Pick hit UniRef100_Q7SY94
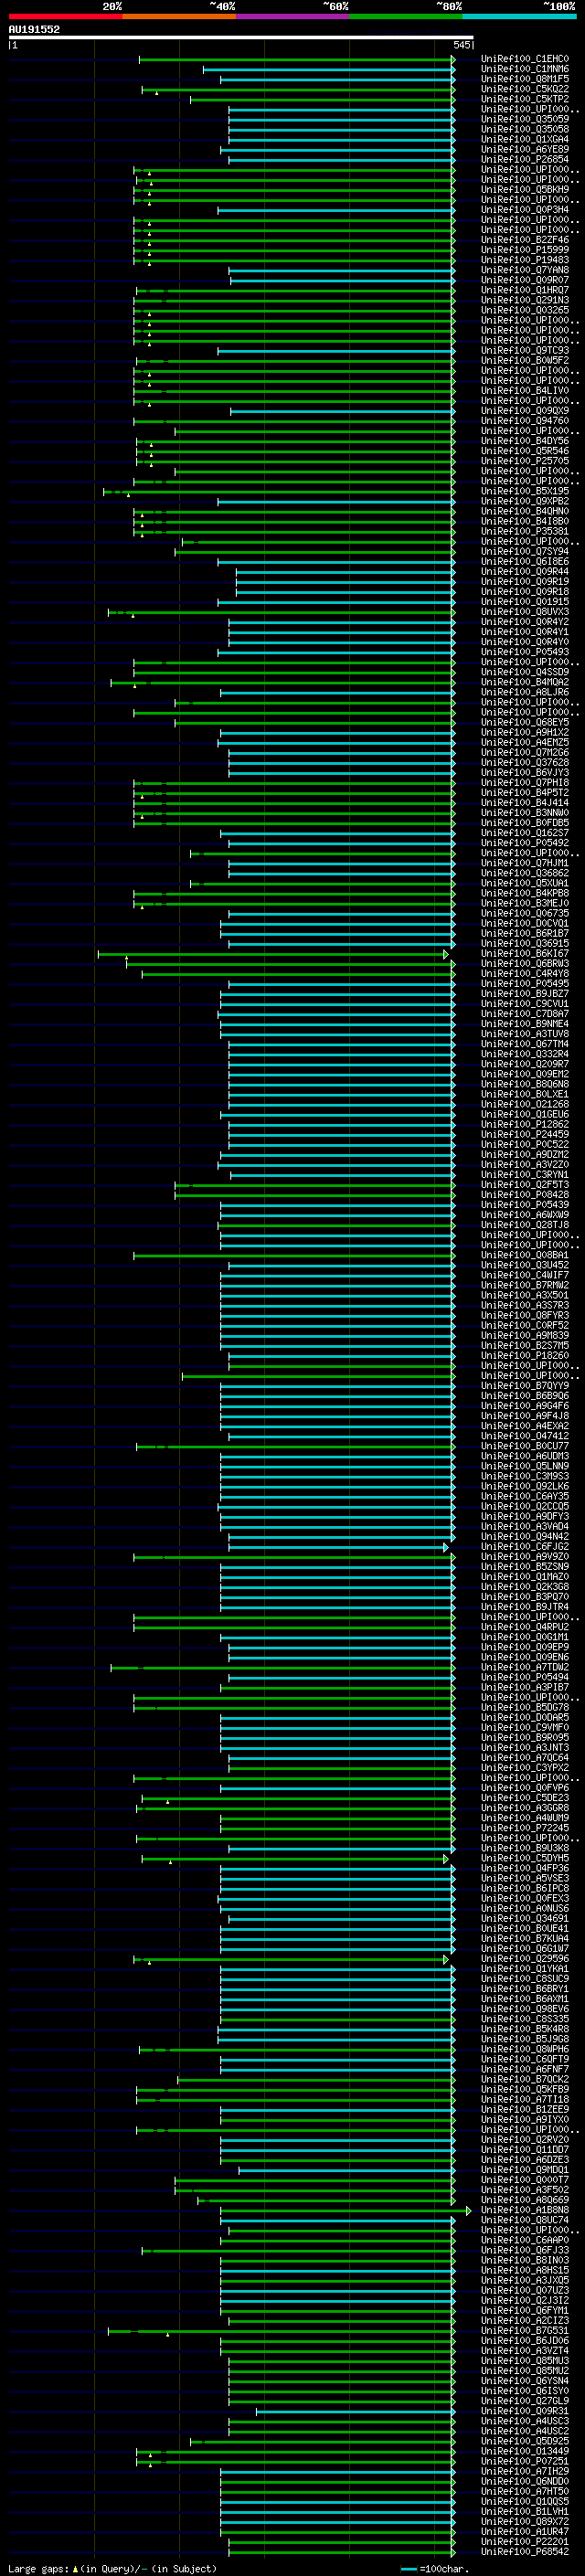585x2576 pixels. click(x=524, y=551)
